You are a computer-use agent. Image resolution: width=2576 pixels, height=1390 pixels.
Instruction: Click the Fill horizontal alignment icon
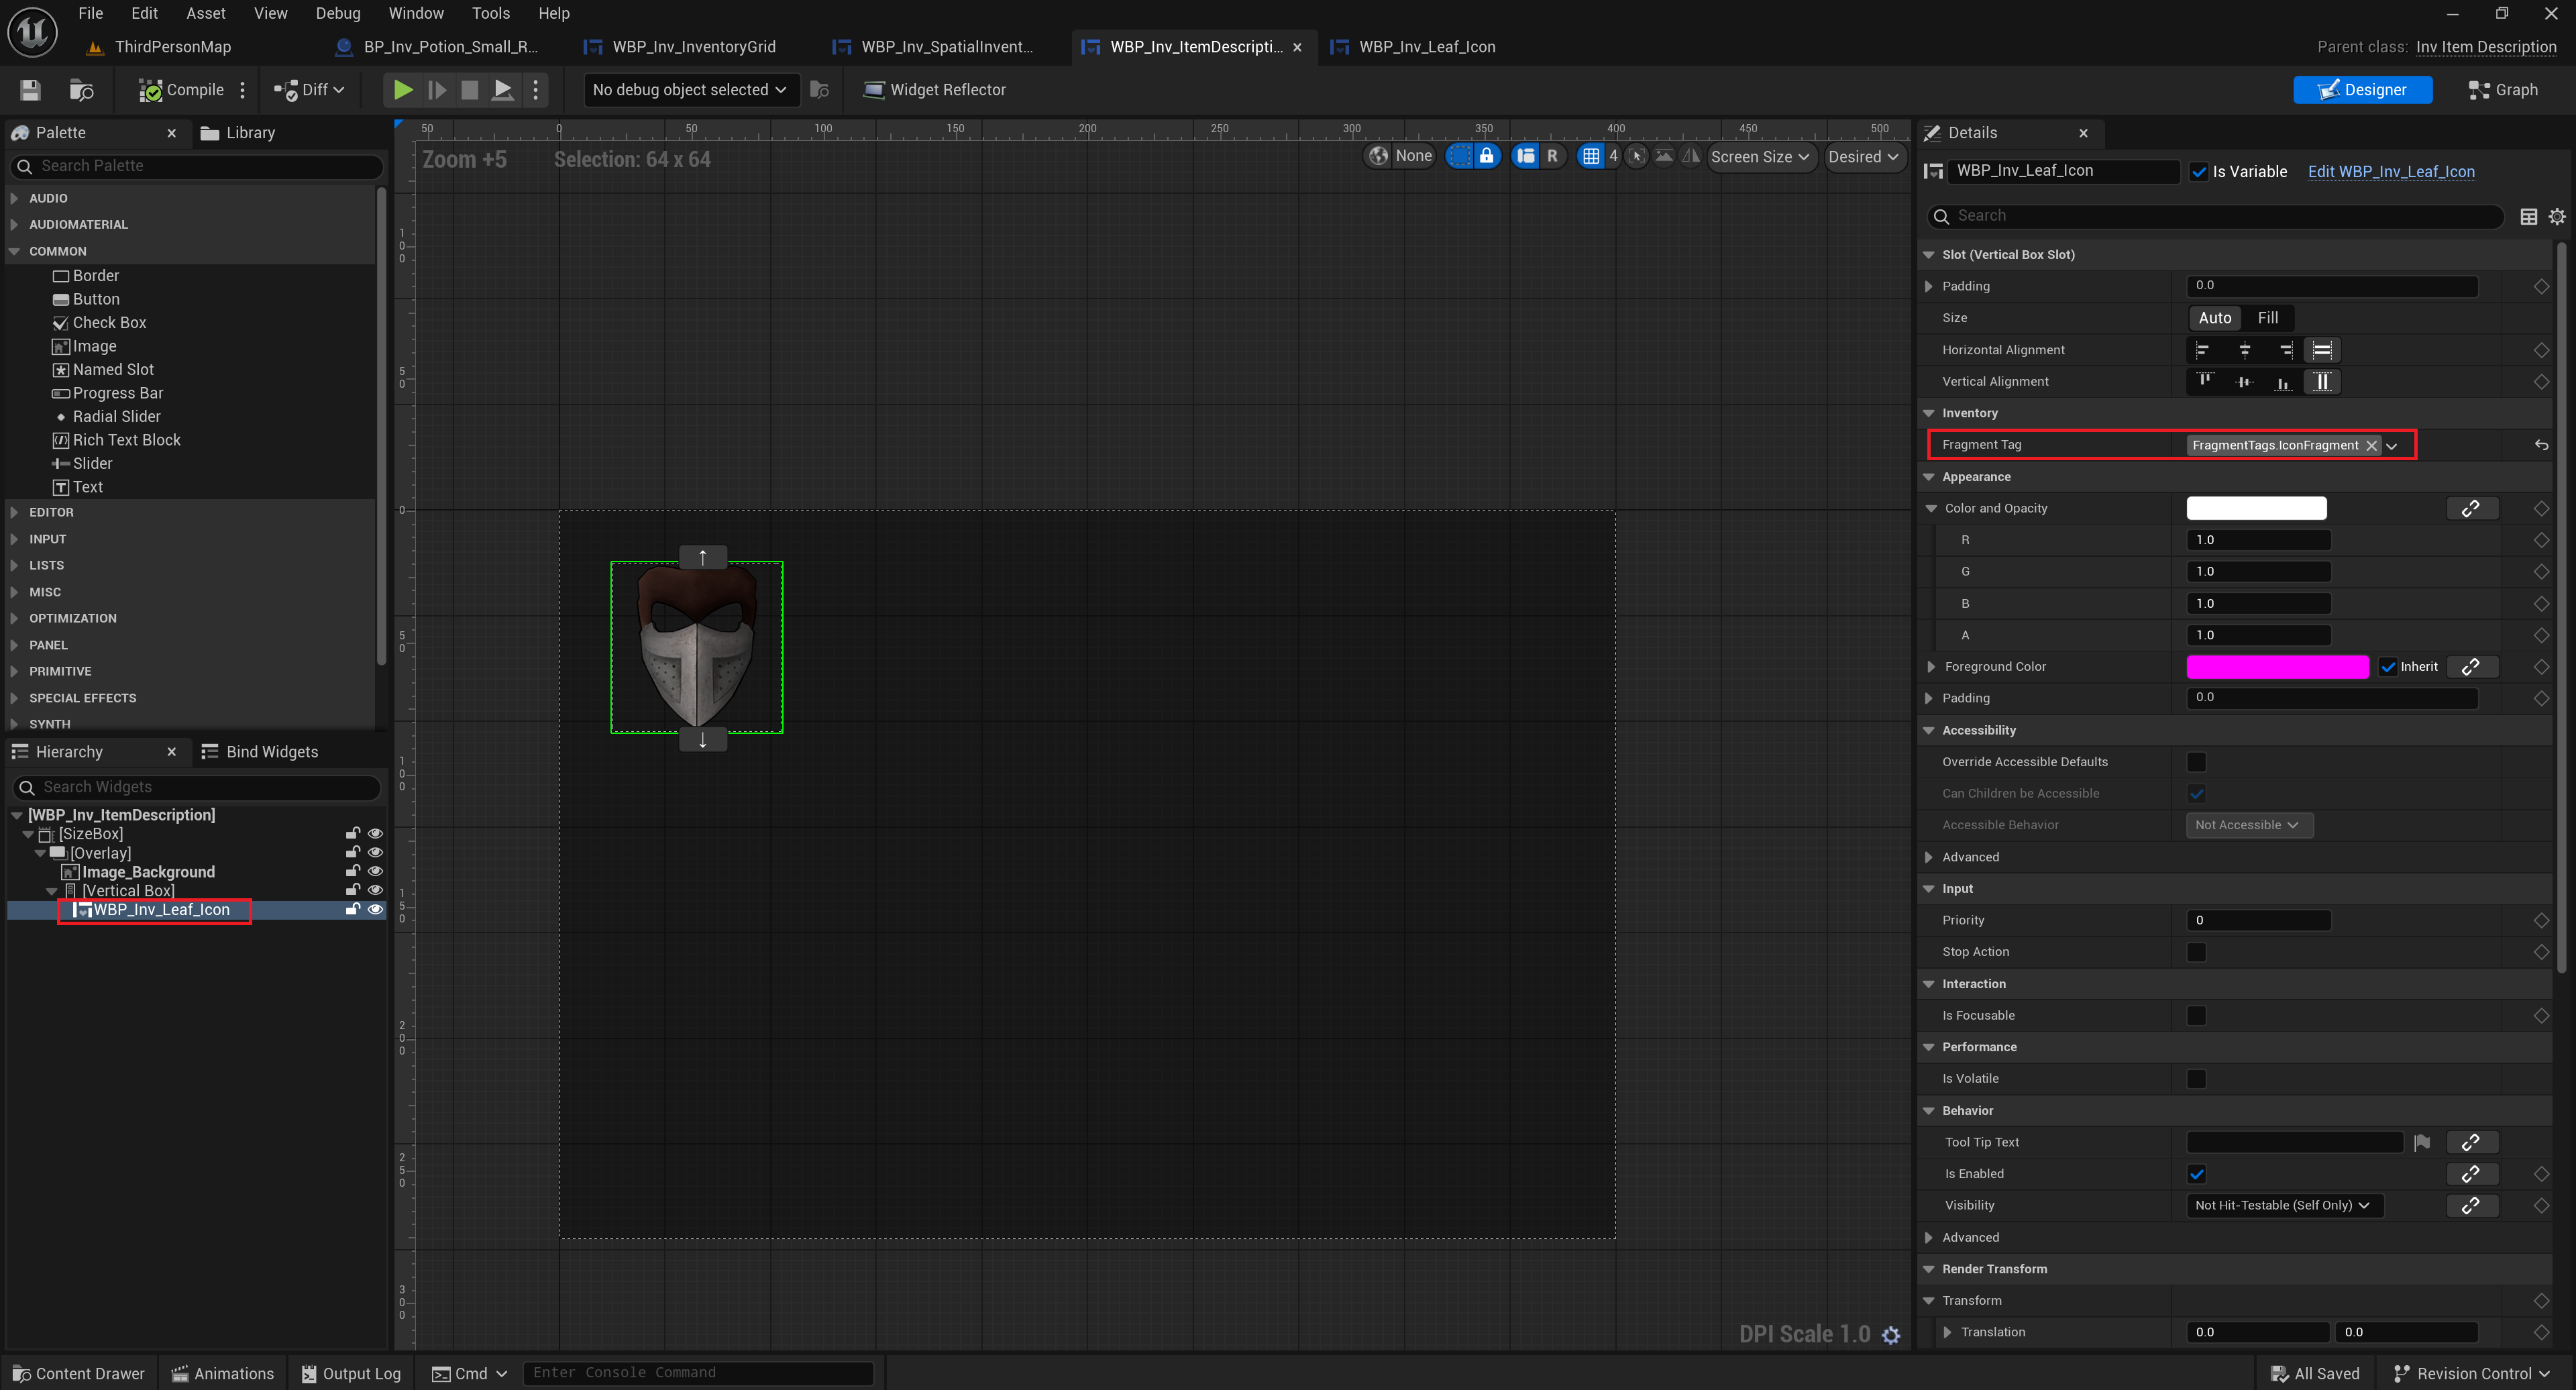(2322, 350)
